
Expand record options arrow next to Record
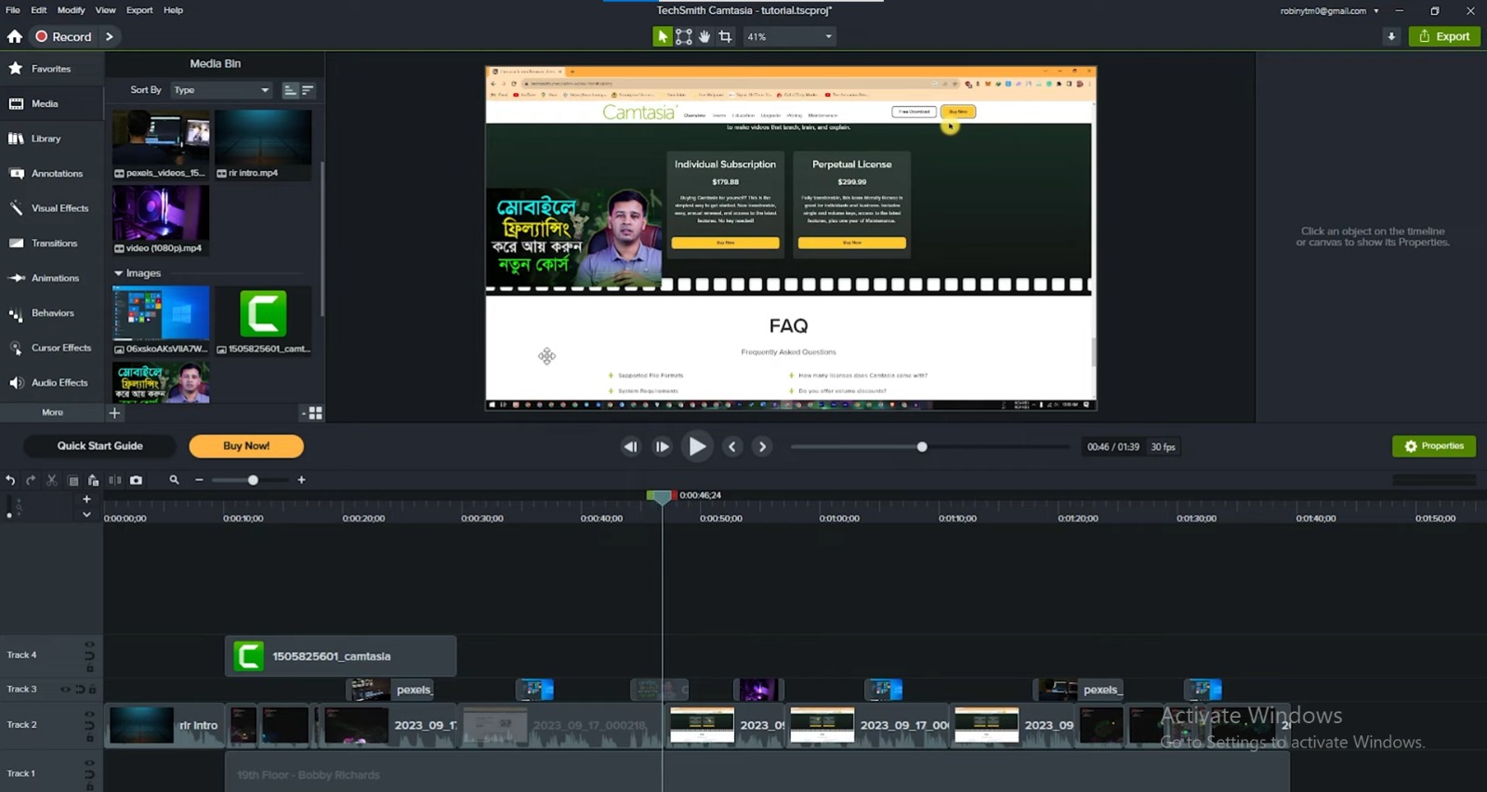click(110, 36)
